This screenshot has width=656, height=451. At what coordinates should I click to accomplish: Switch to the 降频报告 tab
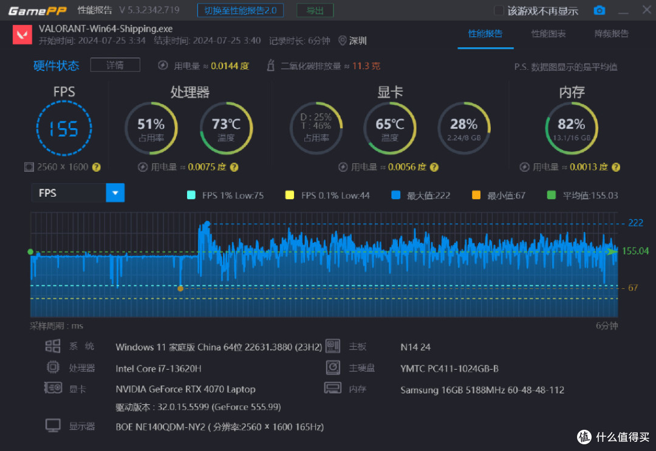(612, 34)
